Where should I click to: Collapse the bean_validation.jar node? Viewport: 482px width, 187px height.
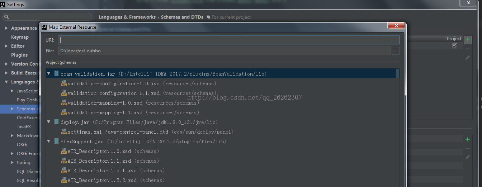click(x=49, y=74)
